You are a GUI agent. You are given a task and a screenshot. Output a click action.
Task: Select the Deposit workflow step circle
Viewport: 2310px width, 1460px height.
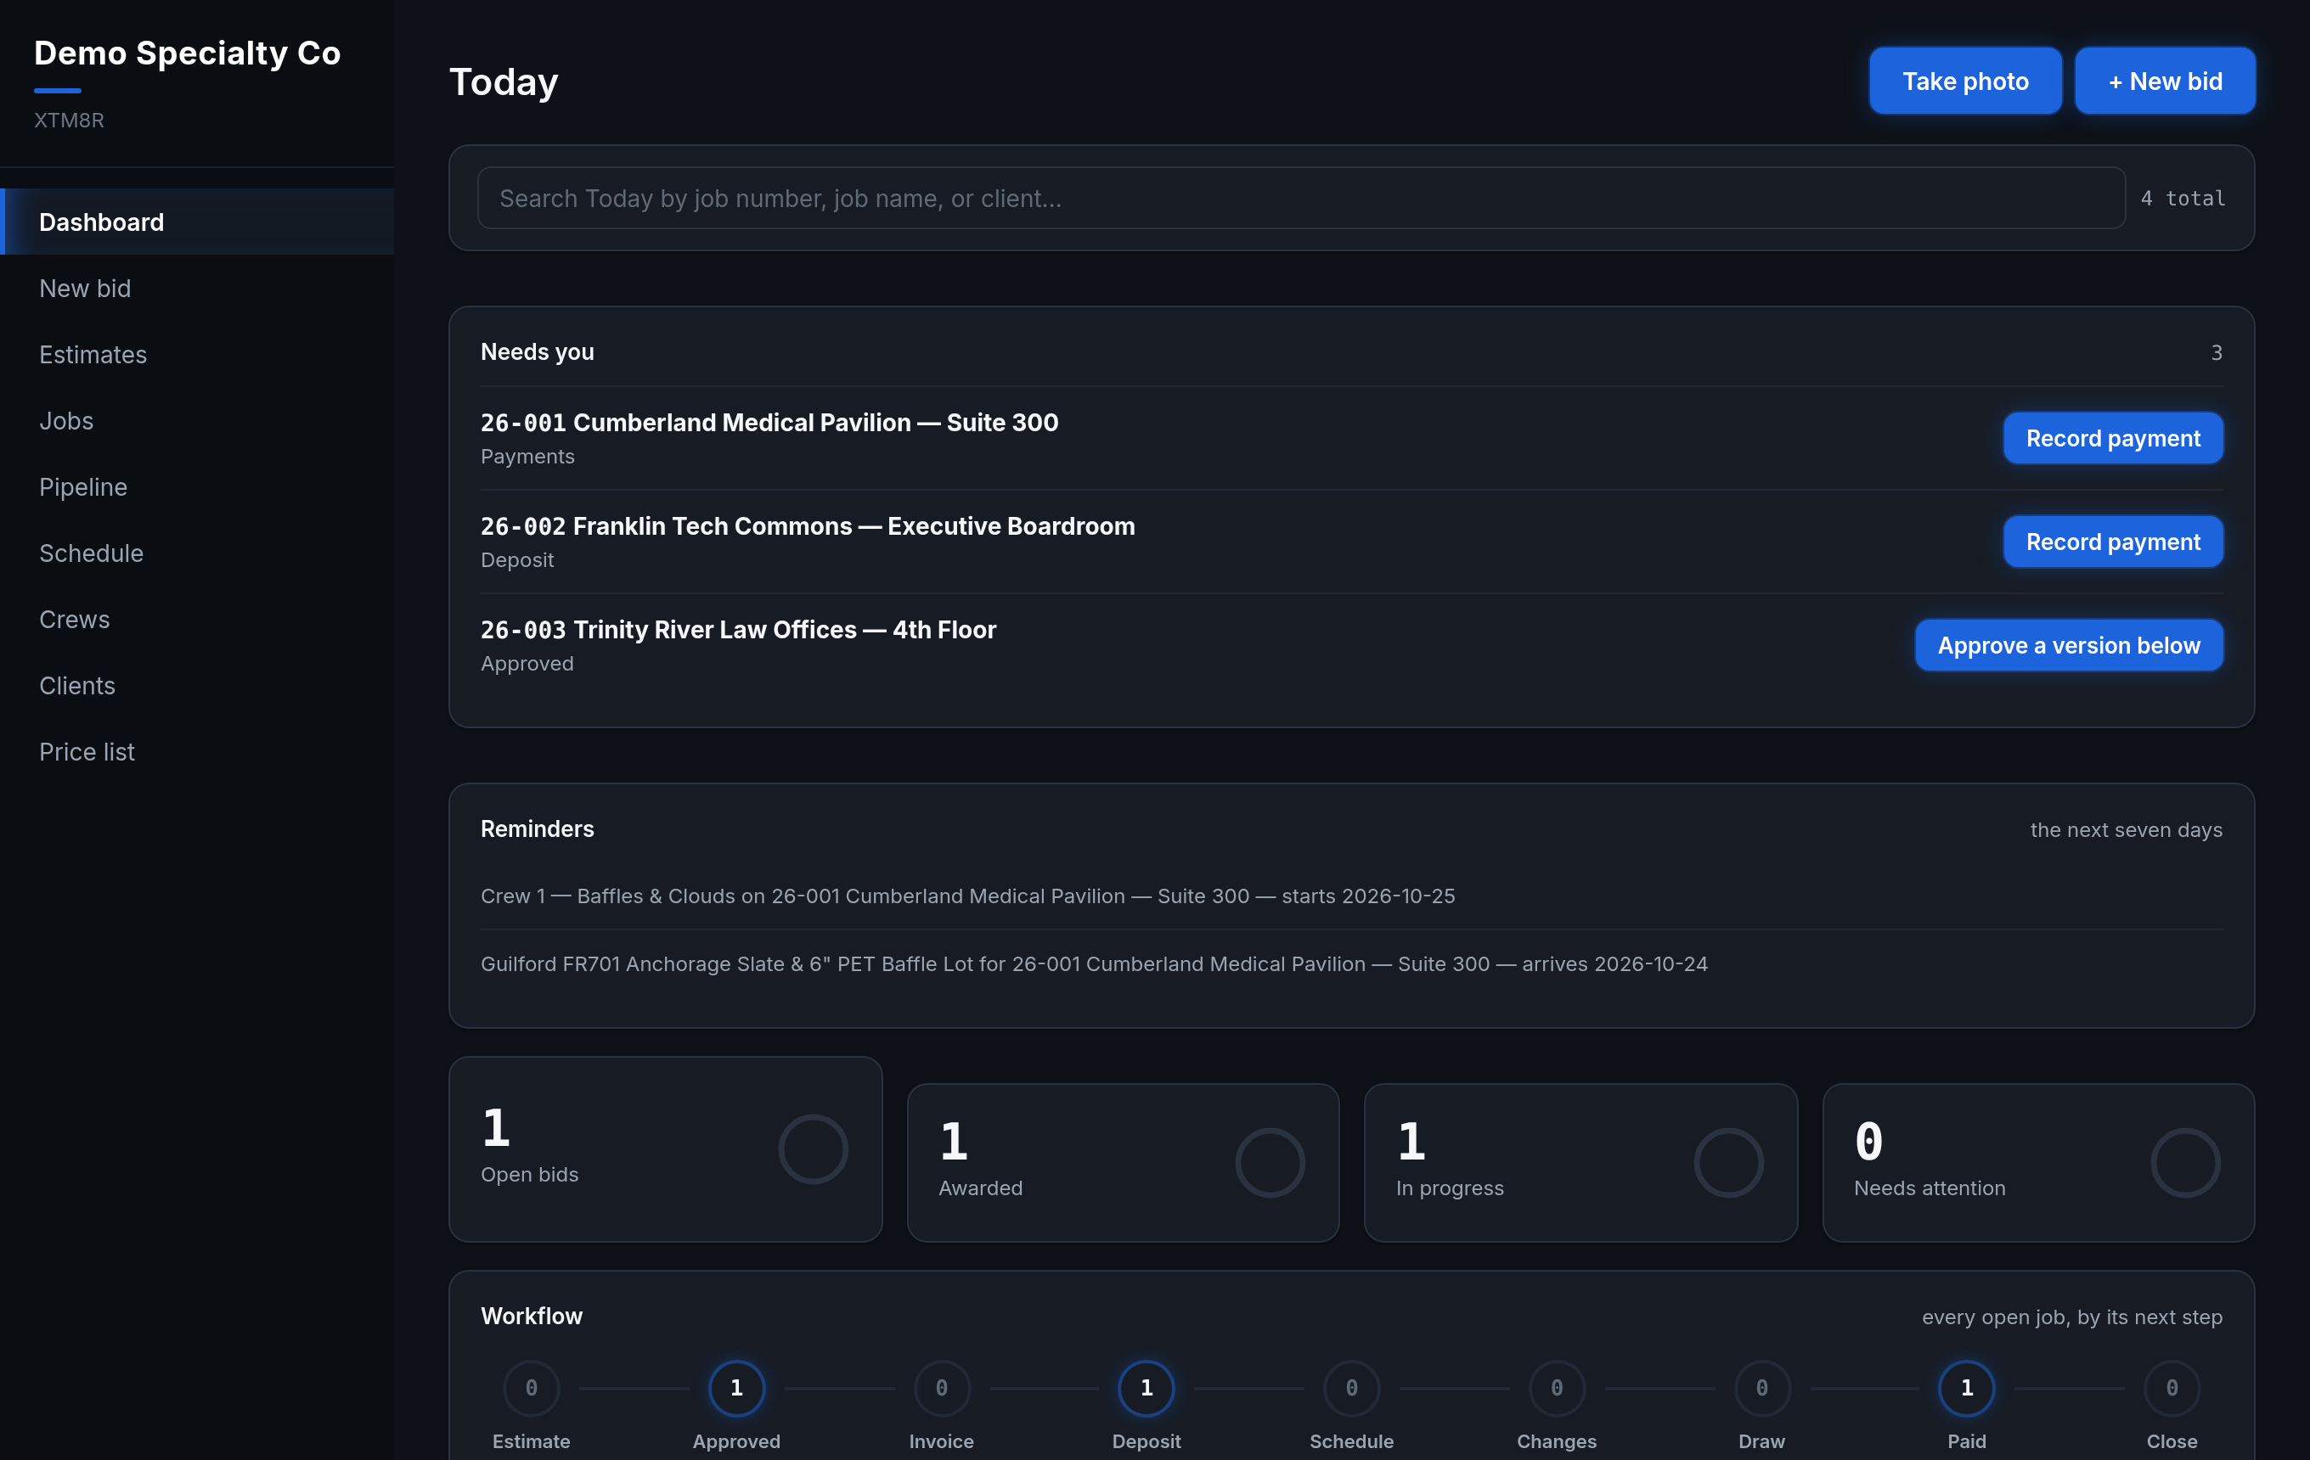(x=1146, y=1387)
